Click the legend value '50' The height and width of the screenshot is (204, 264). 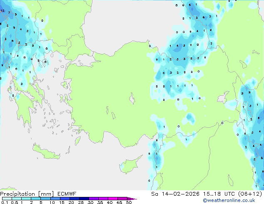(x=129, y=202)
